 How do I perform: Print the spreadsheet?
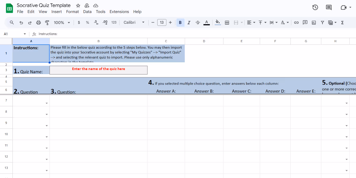[38, 22]
